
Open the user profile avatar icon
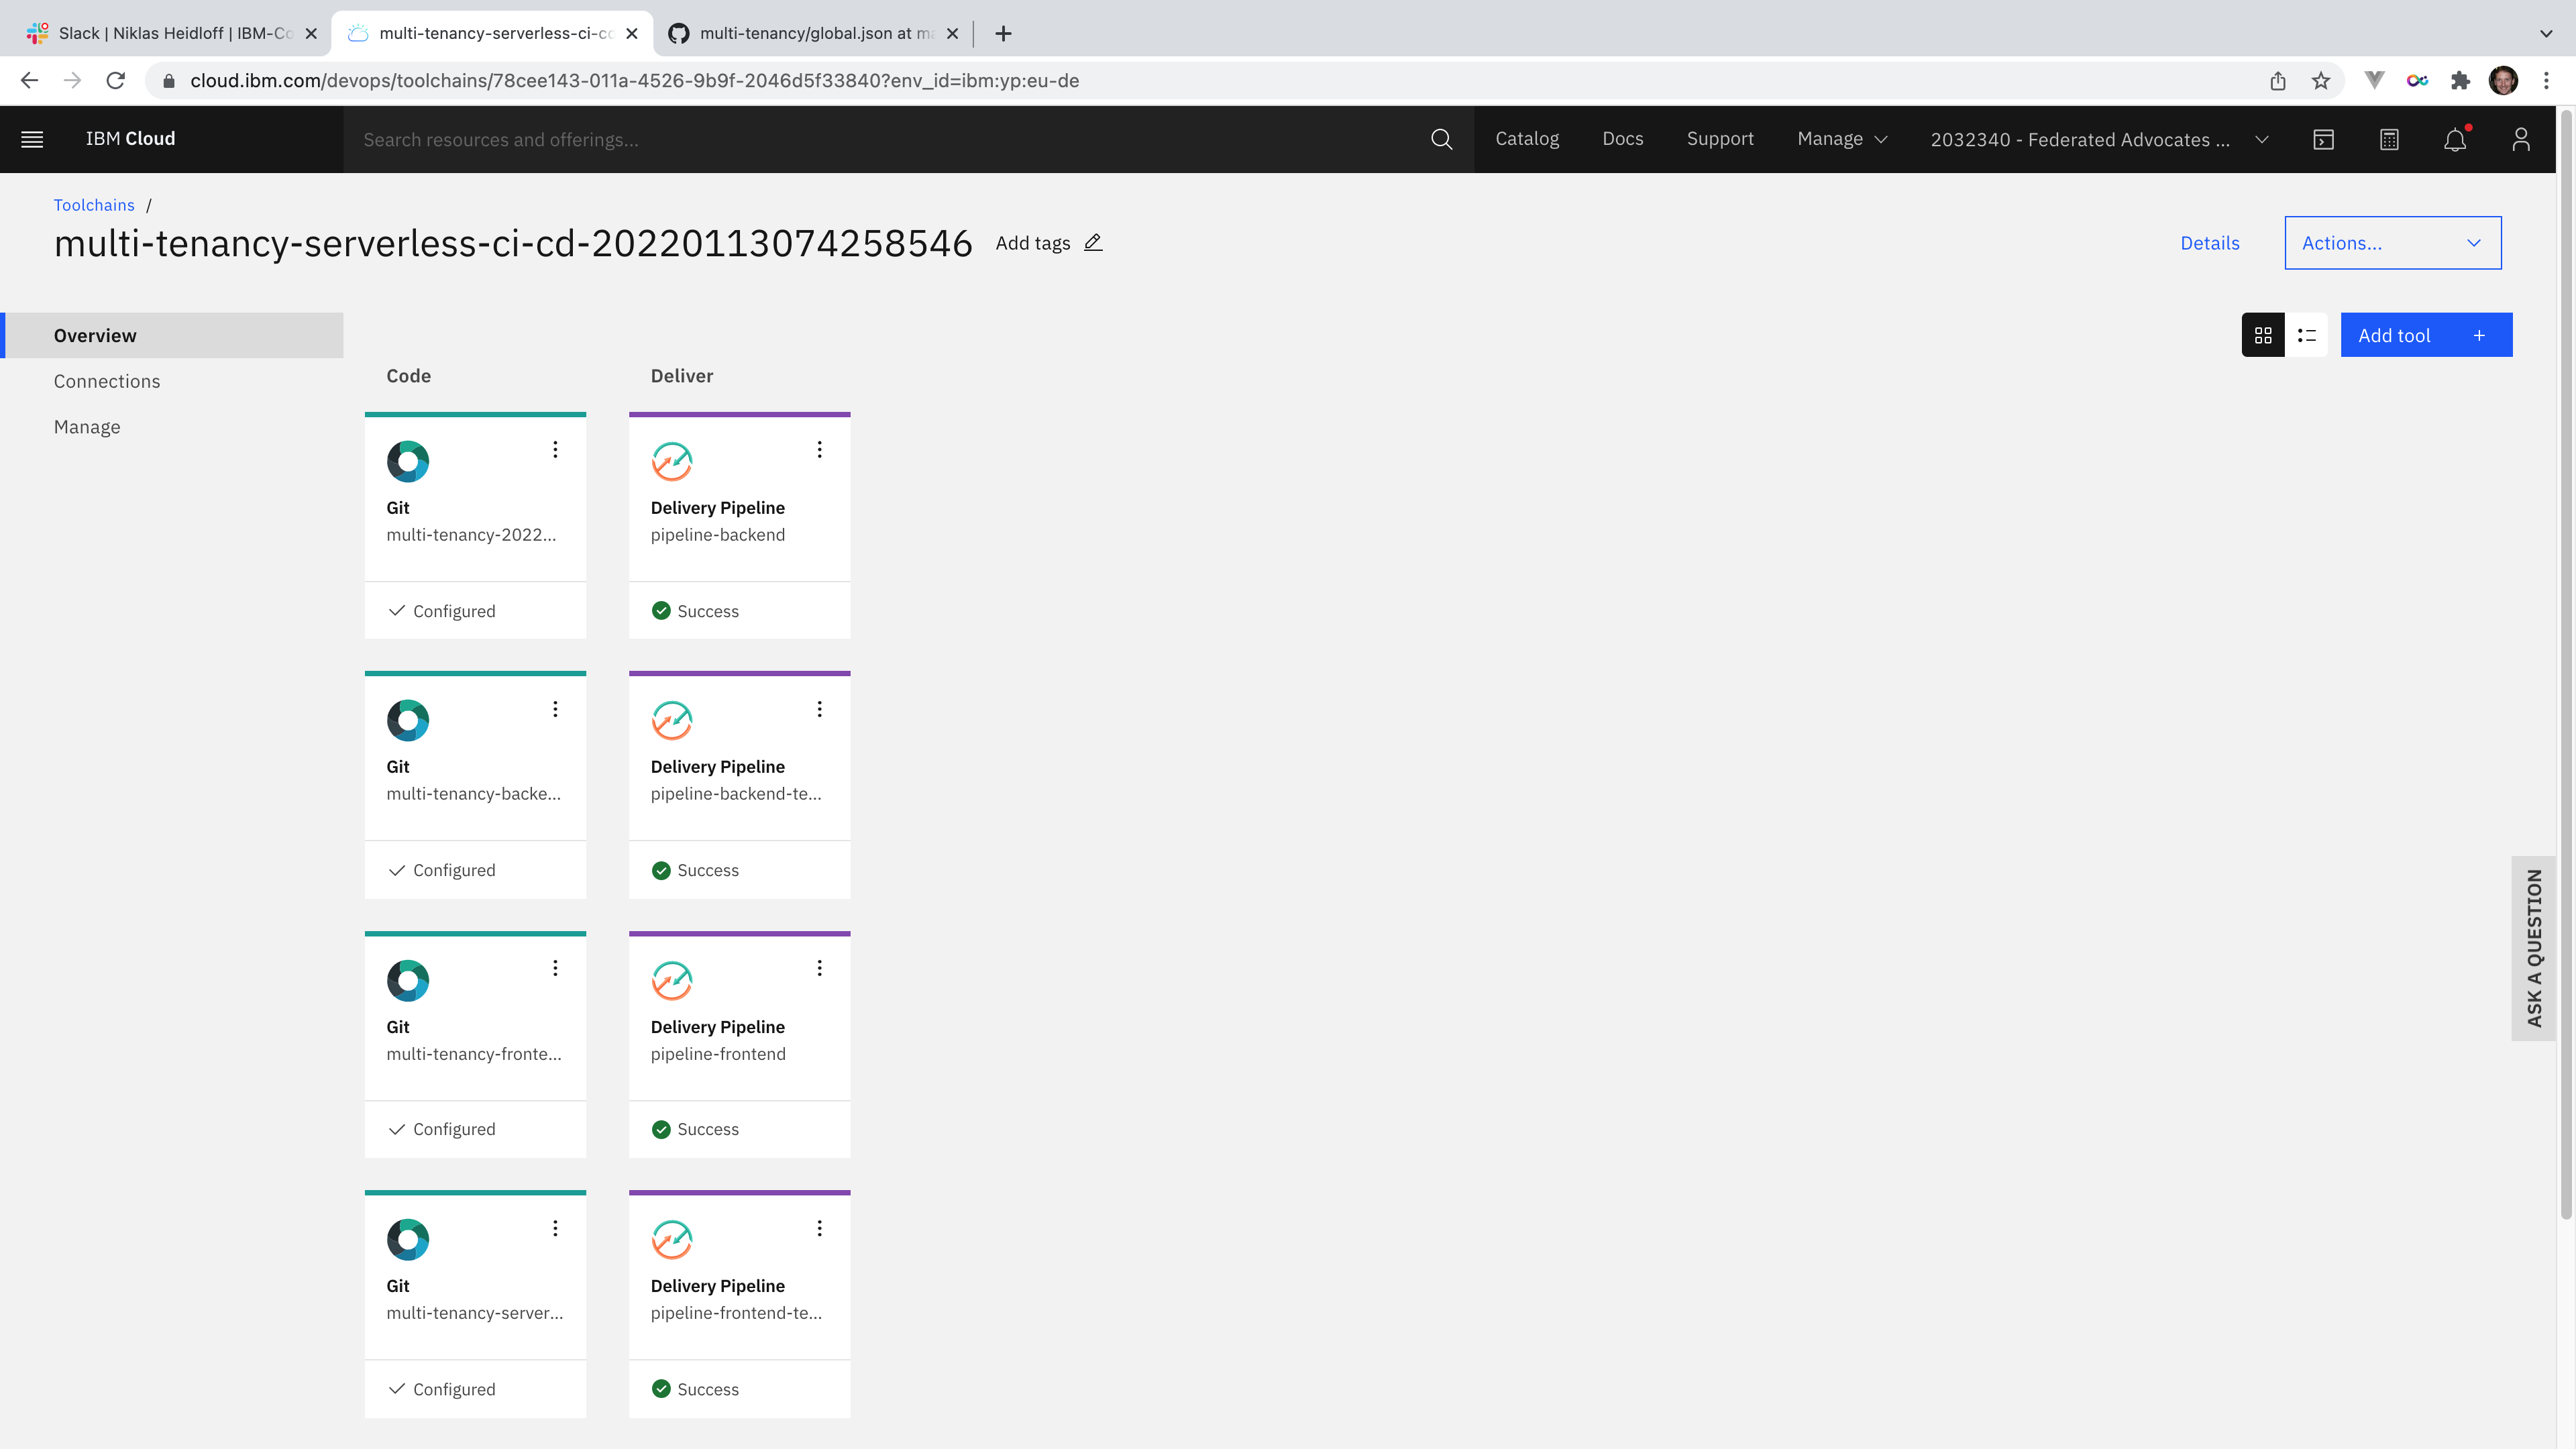coord(2520,139)
